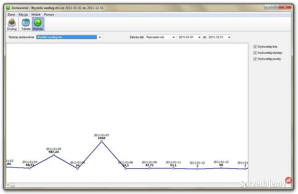Screen dimensions: 298x194
Task: Open the Edycja menu
Action: (23, 15)
